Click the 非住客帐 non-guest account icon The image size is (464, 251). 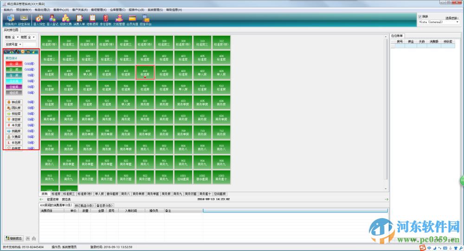tap(106, 20)
